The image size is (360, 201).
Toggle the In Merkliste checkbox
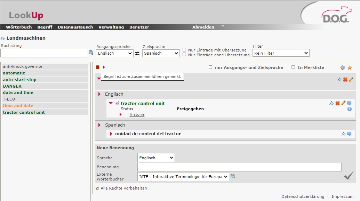coord(293,67)
